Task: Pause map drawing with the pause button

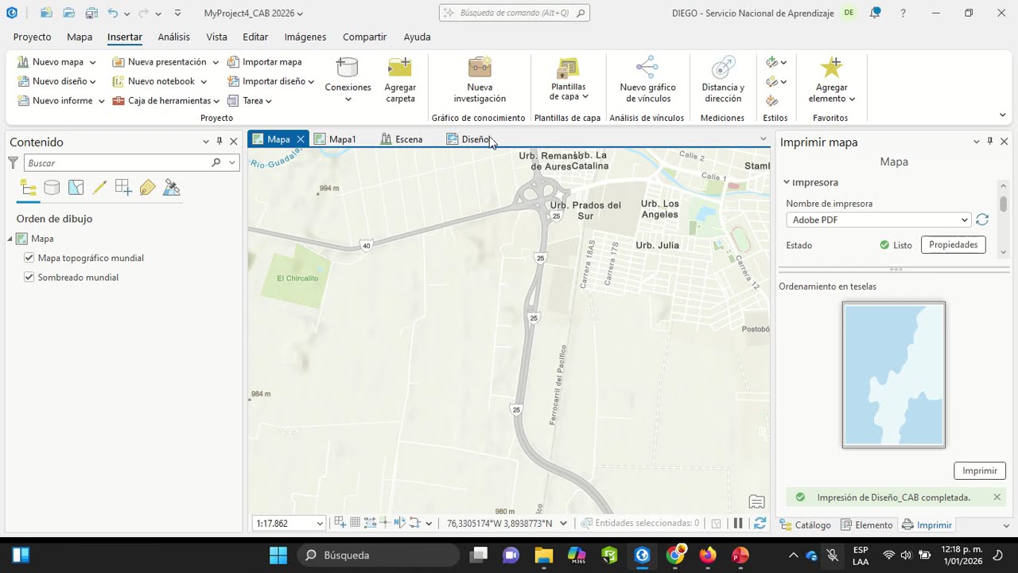Action: coord(738,523)
